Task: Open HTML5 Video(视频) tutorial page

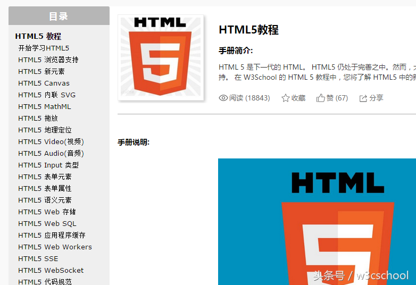Action: click(x=51, y=141)
